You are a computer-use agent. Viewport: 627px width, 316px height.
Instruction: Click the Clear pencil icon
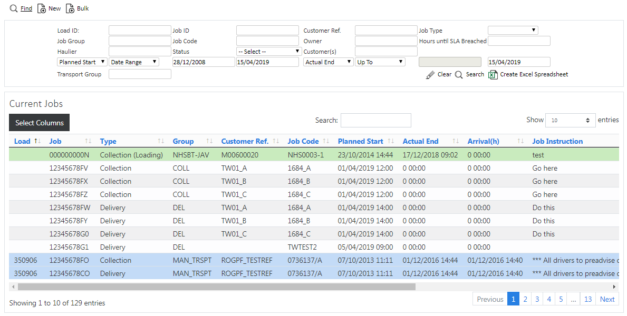pyautogui.click(x=430, y=75)
